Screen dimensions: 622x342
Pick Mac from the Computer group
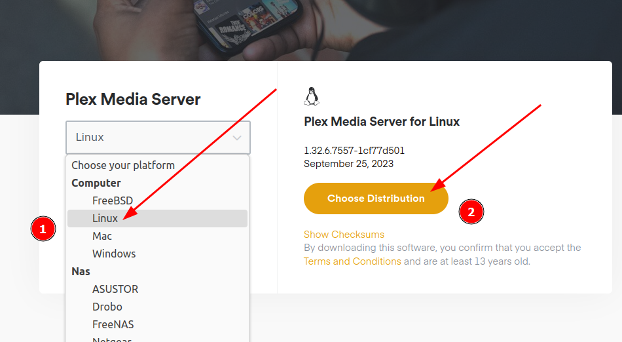102,236
